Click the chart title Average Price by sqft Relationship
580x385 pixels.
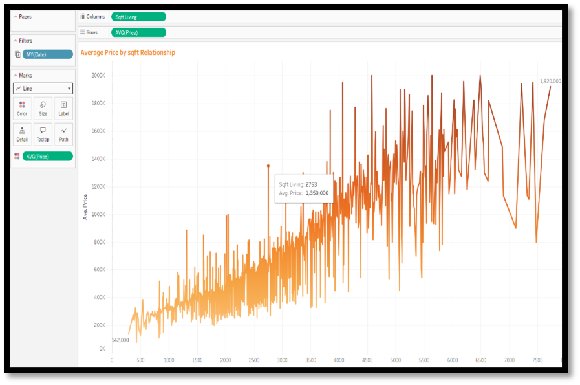[x=127, y=52]
